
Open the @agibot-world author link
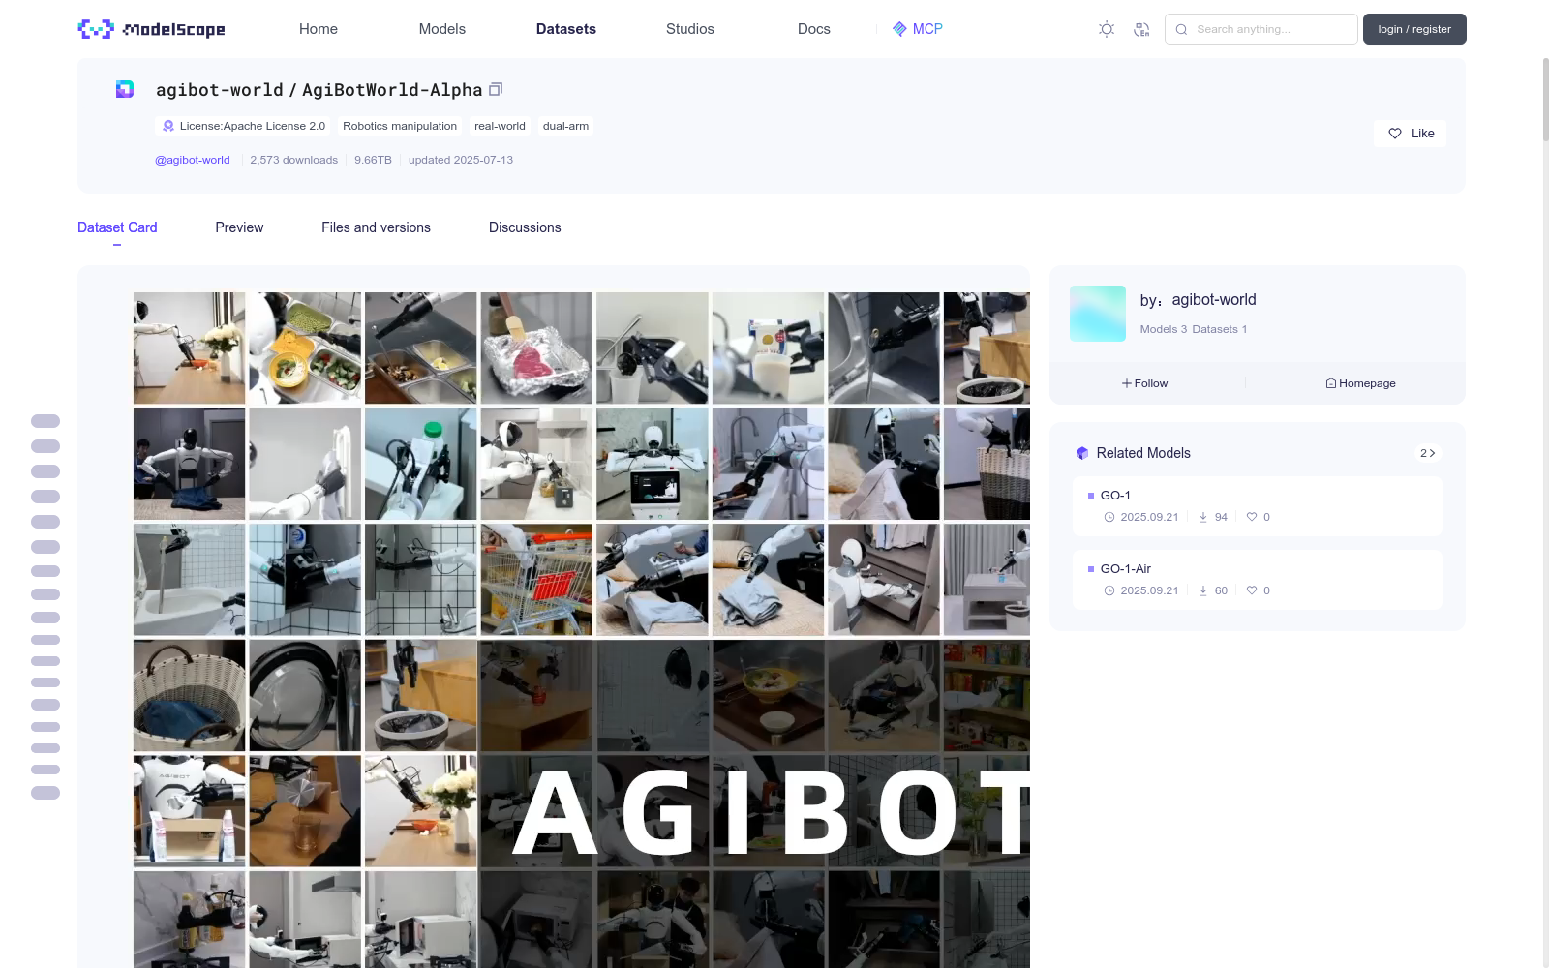coord(193,160)
